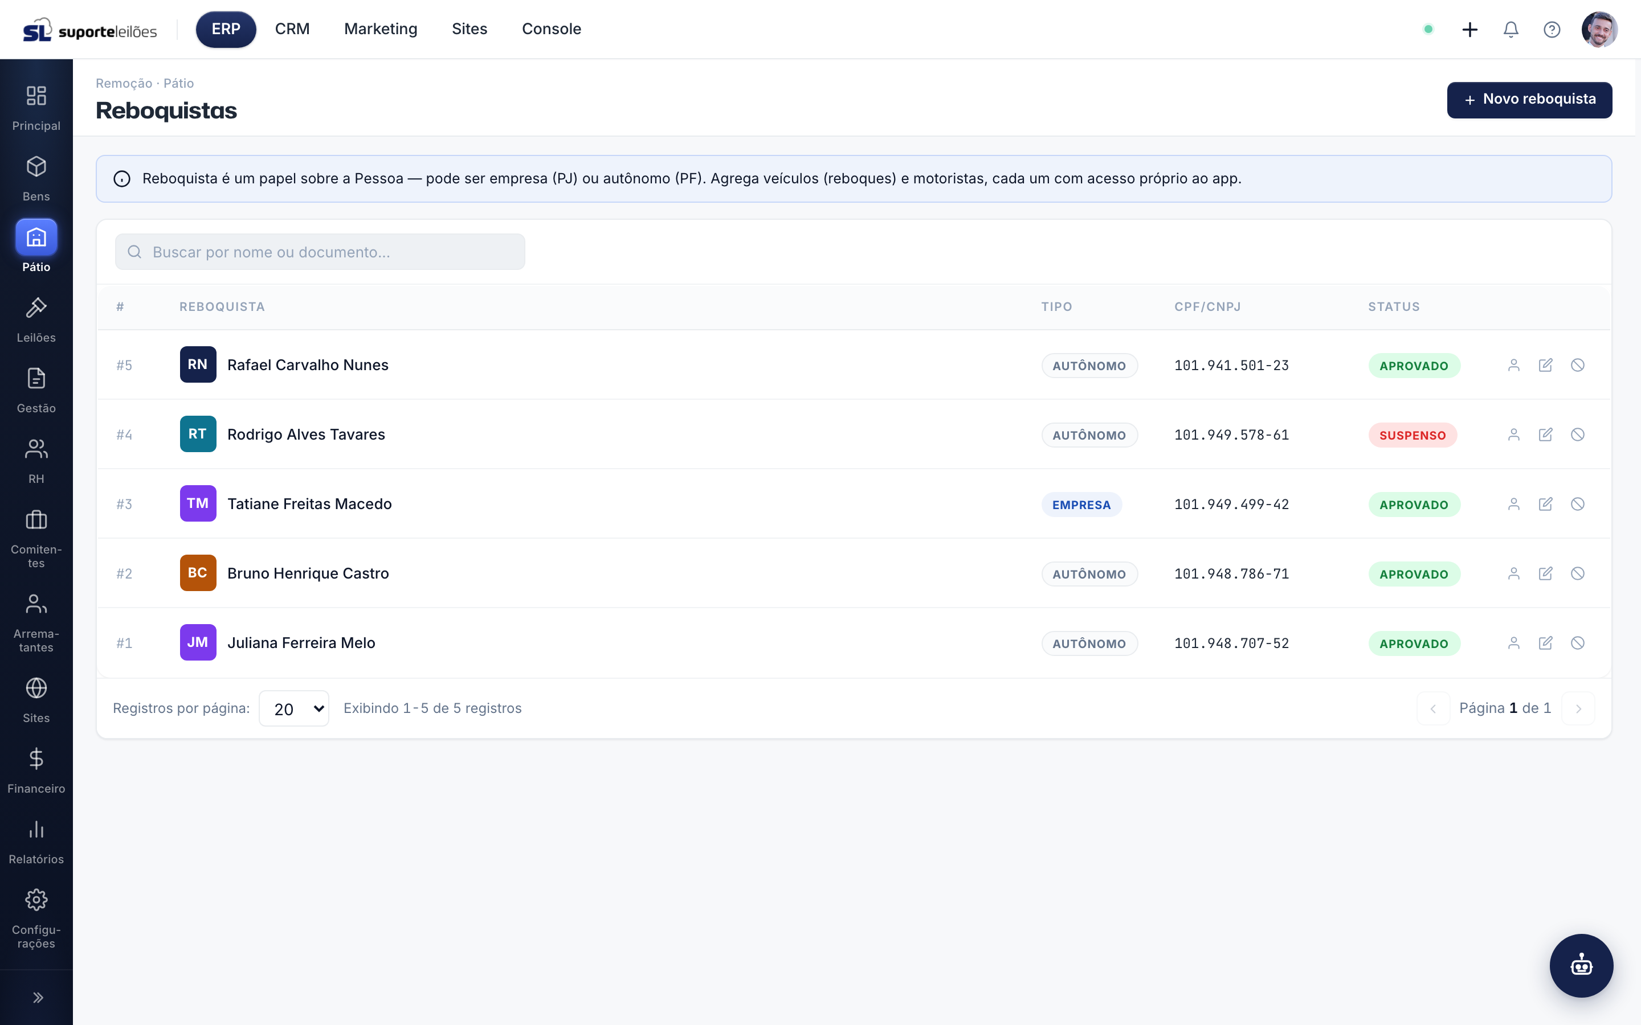Click CPF 101.941.501-23
Screen dimensions: 1641x1025
1231,366
